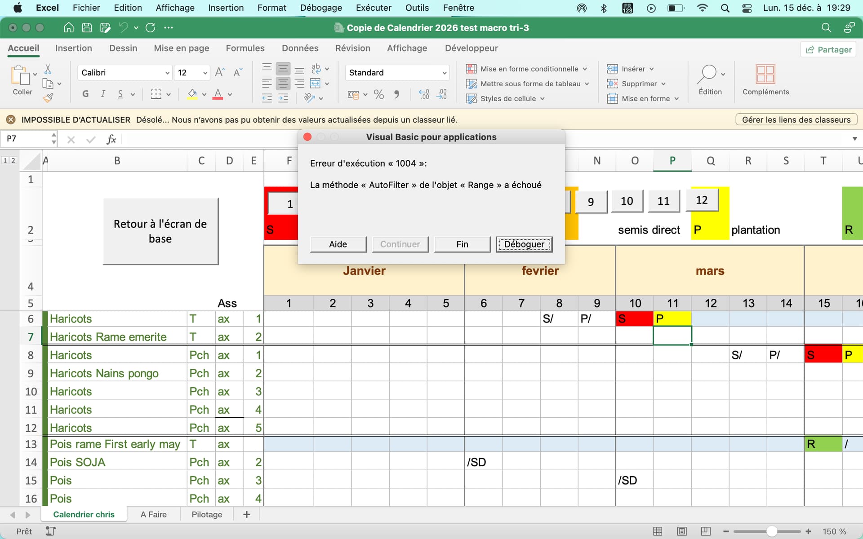This screenshot has height=539, width=863.
Task: Click Gérer les liens des classeurs button
Action: click(x=796, y=119)
